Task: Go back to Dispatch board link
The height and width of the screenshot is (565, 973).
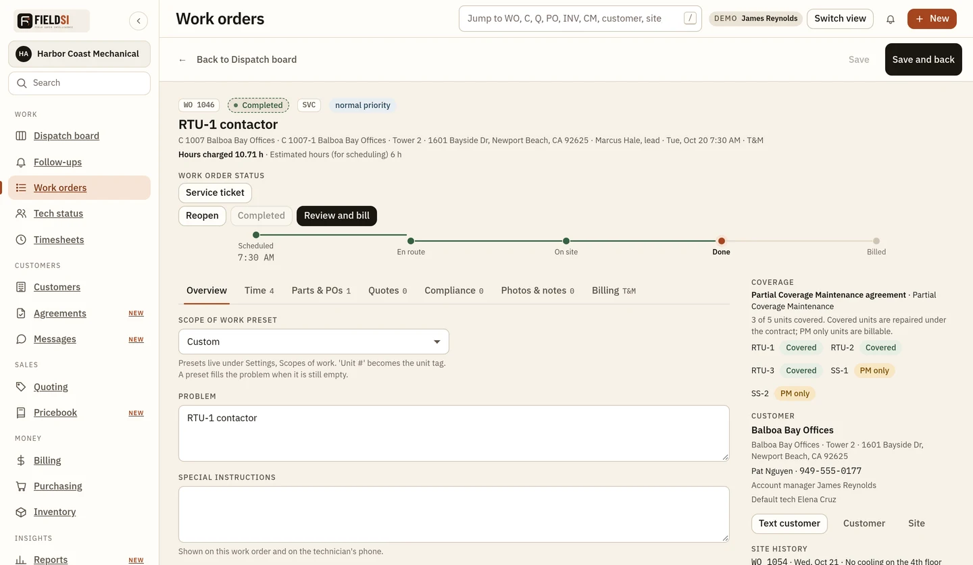Action: 237,59
